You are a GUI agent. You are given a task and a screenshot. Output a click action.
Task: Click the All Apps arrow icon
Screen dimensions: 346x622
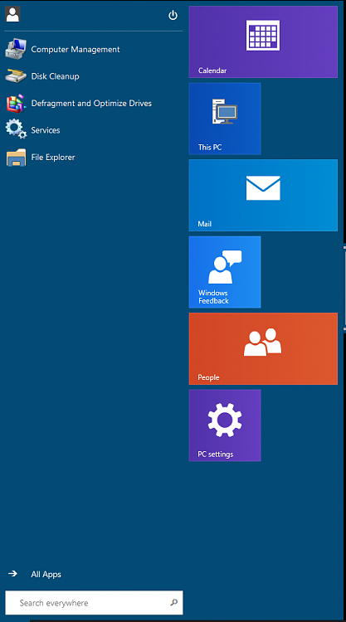(12, 574)
